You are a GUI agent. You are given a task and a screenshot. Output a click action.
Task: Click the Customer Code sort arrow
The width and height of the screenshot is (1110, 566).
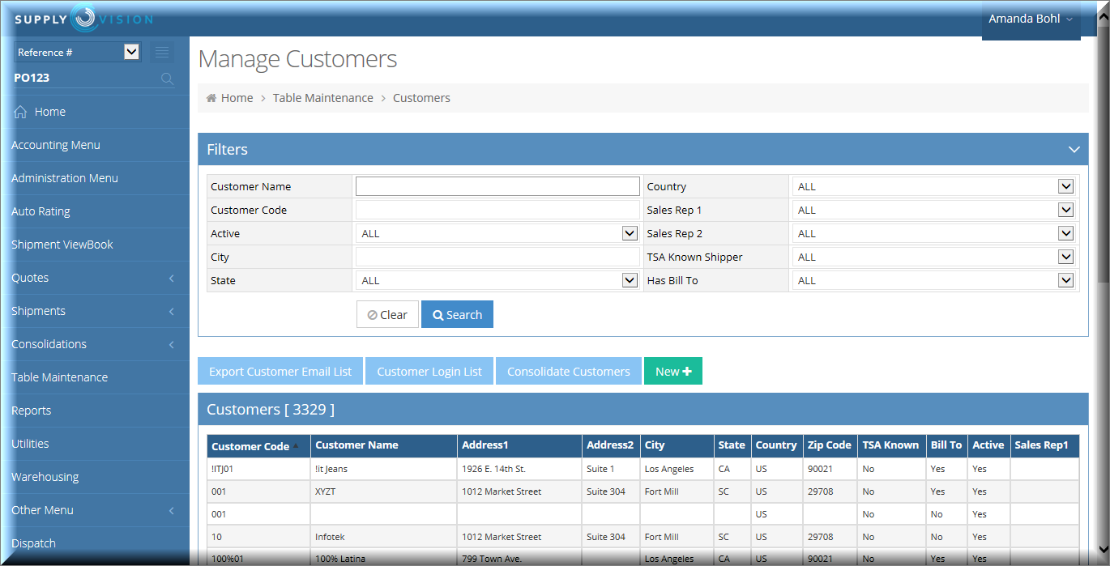click(x=296, y=445)
